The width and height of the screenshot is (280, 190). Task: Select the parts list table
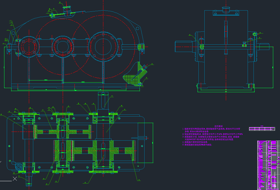(x=269, y=165)
